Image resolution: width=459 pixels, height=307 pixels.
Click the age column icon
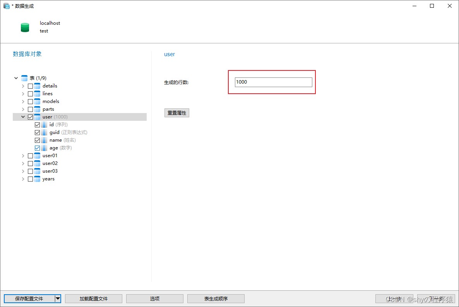(x=44, y=148)
